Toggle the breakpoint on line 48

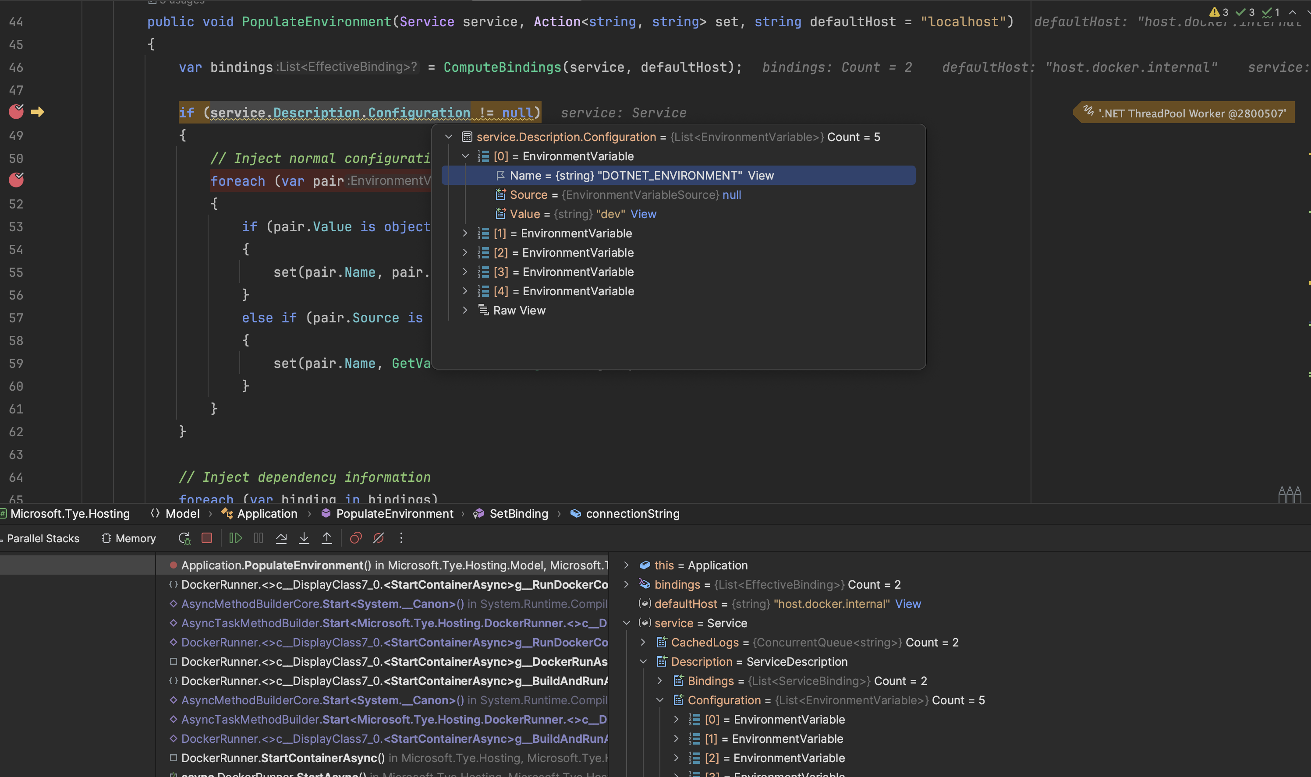coord(16,112)
